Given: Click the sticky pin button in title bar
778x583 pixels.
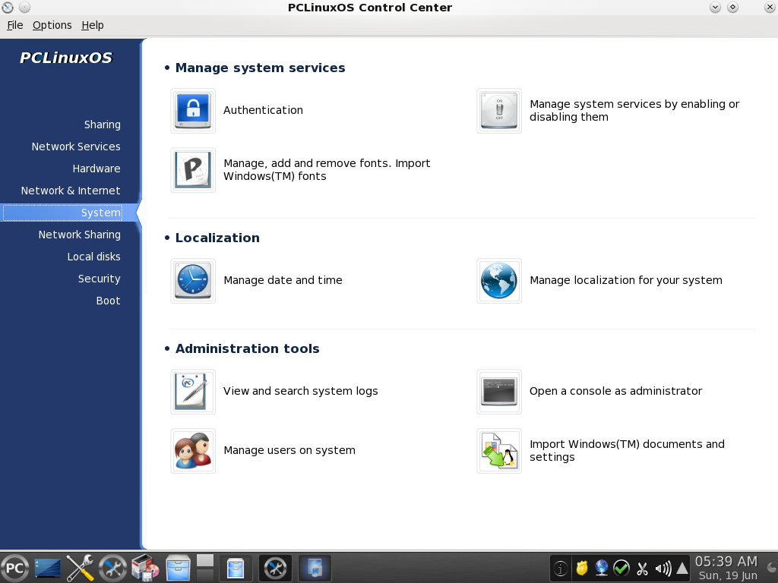Looking at the screenshot, I should click(24, 8).
